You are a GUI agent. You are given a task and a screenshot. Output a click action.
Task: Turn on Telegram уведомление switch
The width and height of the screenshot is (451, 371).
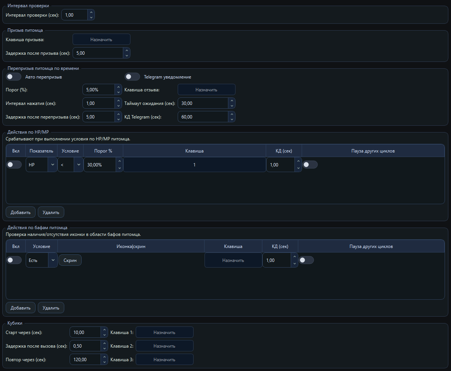click(132, 77)
